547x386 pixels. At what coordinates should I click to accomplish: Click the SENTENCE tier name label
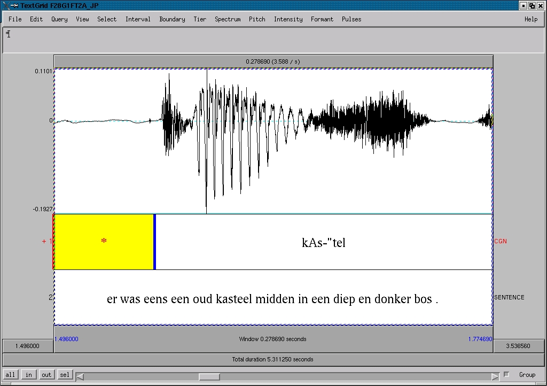[x=509, y=297]
